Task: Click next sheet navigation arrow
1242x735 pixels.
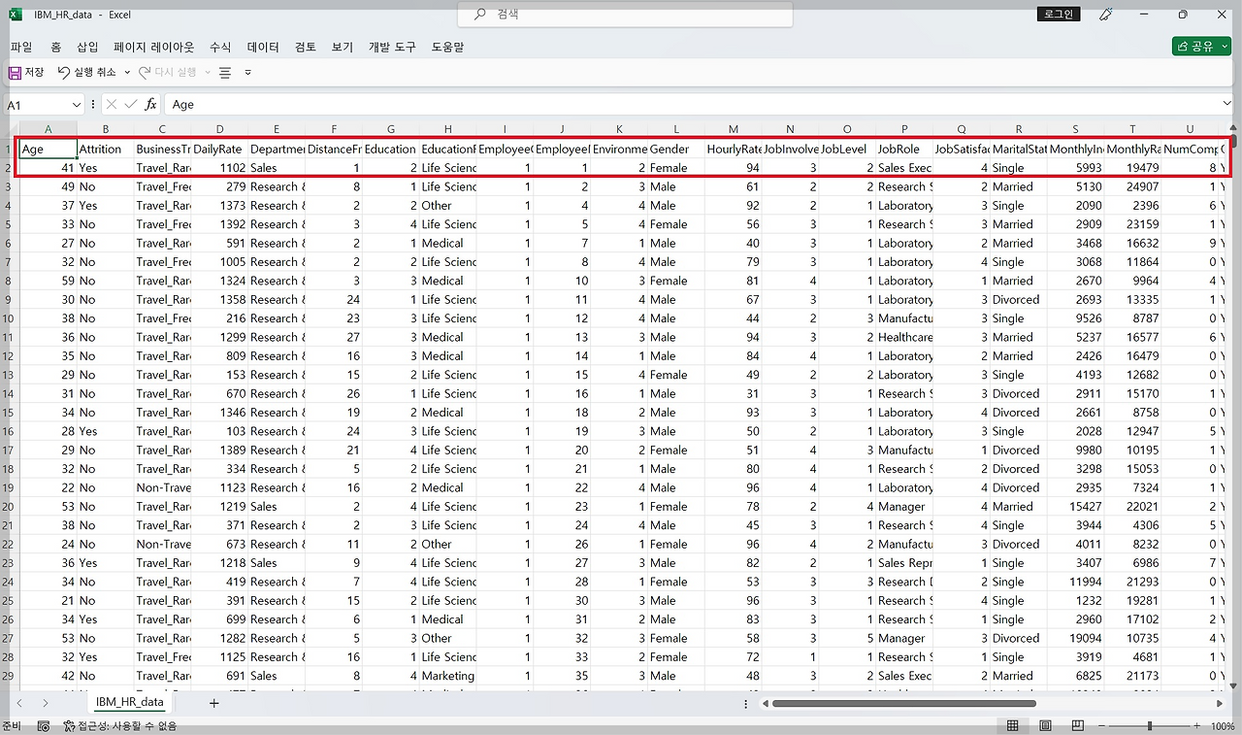Action: tap(45, 703)
